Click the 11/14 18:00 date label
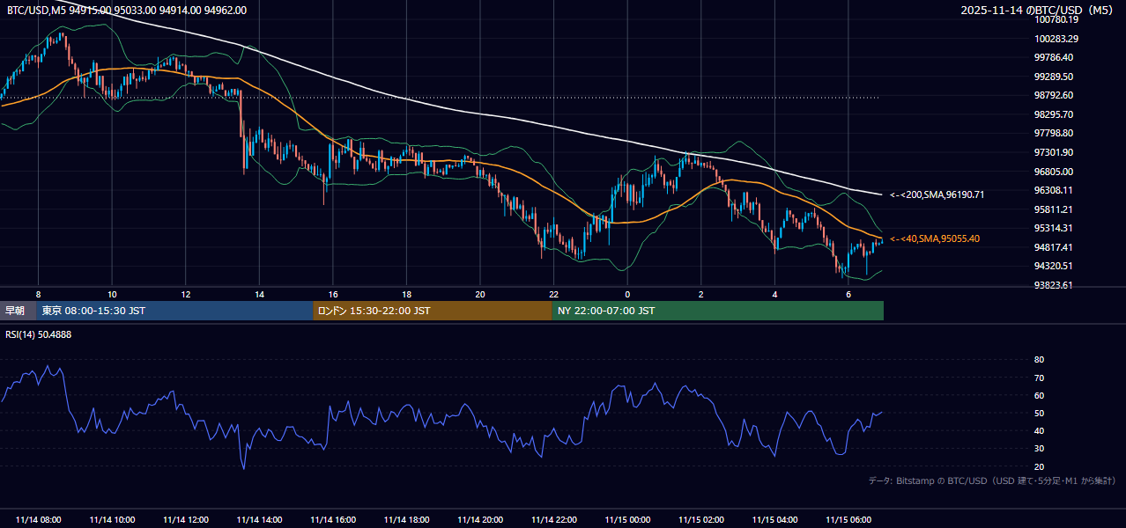 [407, 520]
